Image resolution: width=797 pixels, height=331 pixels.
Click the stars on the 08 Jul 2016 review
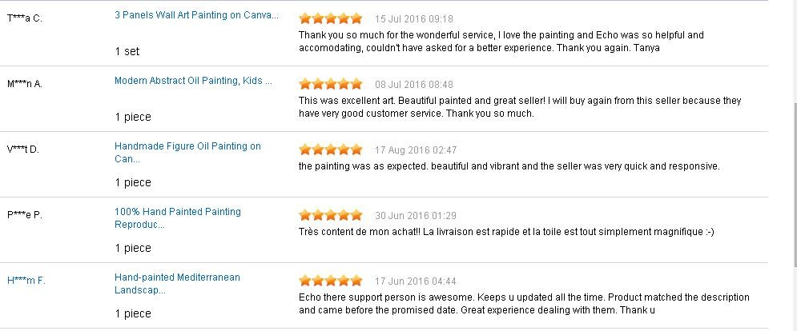(330, 84)
